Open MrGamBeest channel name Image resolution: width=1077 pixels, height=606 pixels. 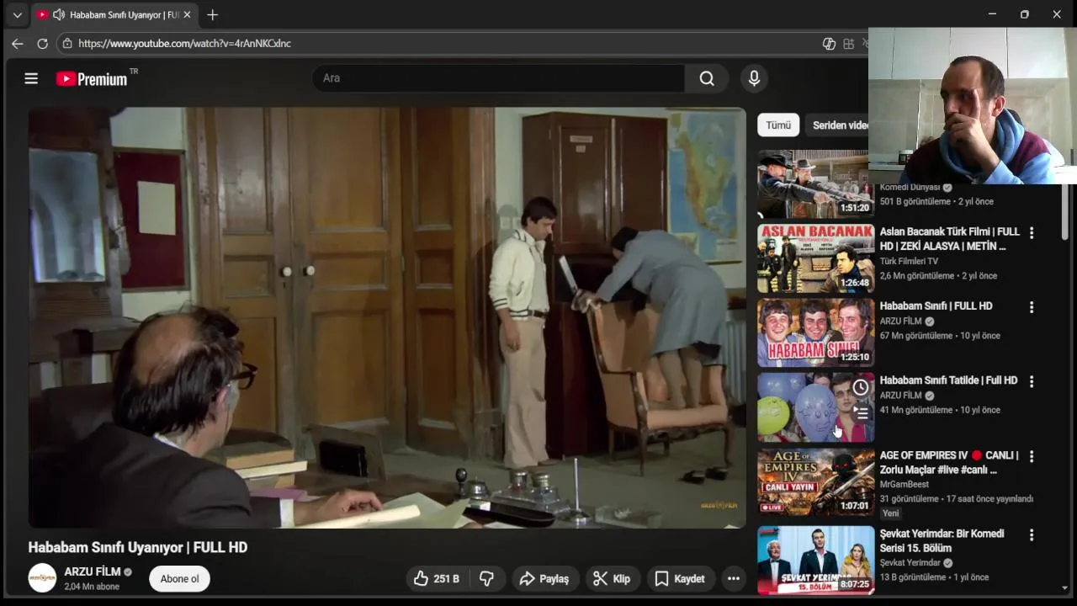(x=905, y=484)
